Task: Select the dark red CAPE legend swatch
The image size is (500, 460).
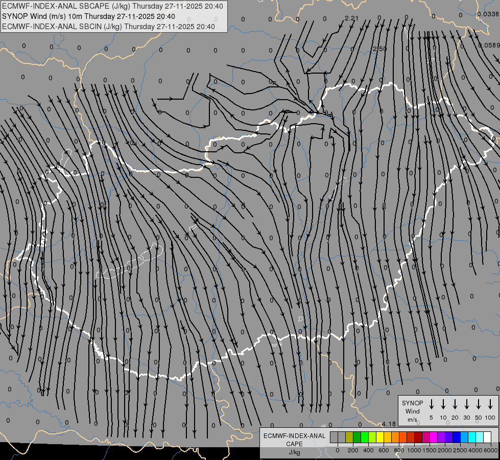Action: 418,437
